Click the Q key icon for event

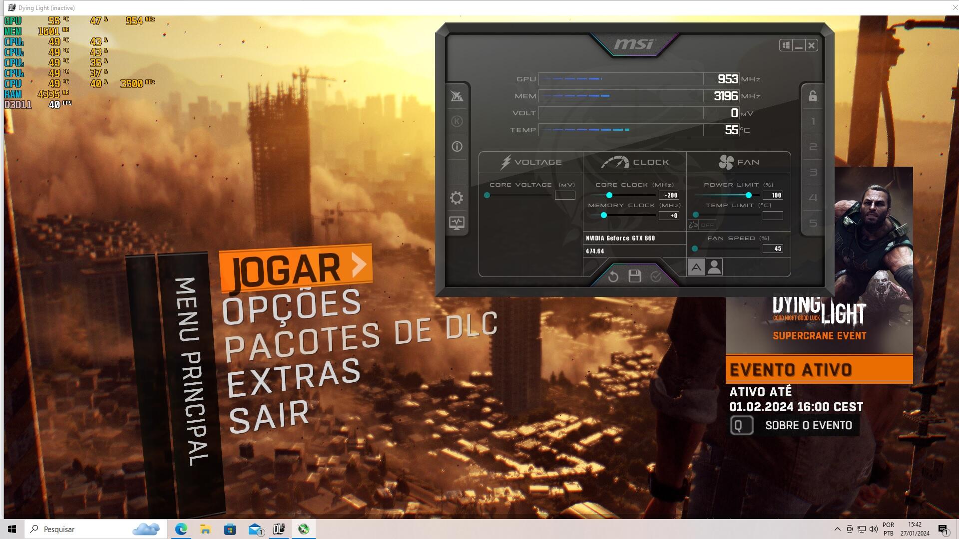pos(742,425)
